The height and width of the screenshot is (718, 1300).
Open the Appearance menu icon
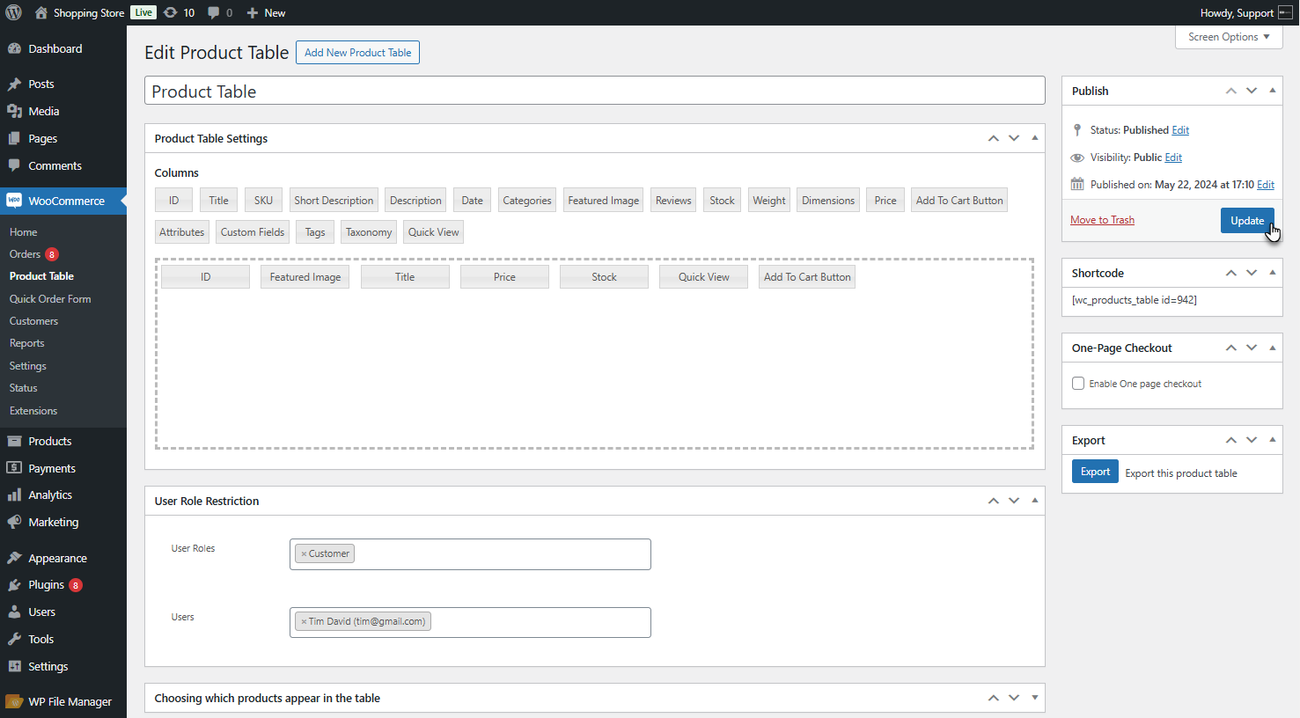tap(14, 558)
